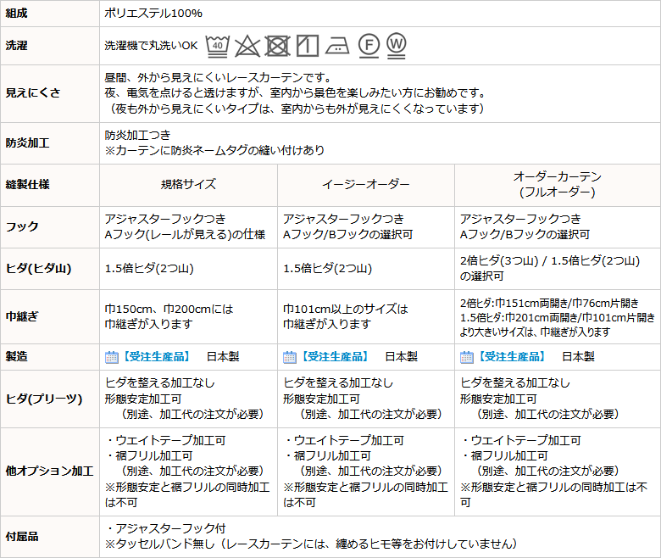Select the 規格サイズ column header
Image resolution: width=661 pixels, height=558 pixels.
188,184
